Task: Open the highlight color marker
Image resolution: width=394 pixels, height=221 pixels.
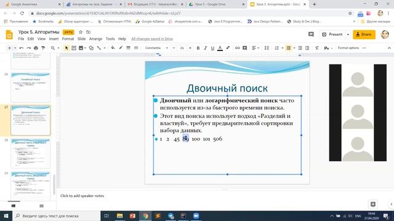Action: 228,48
